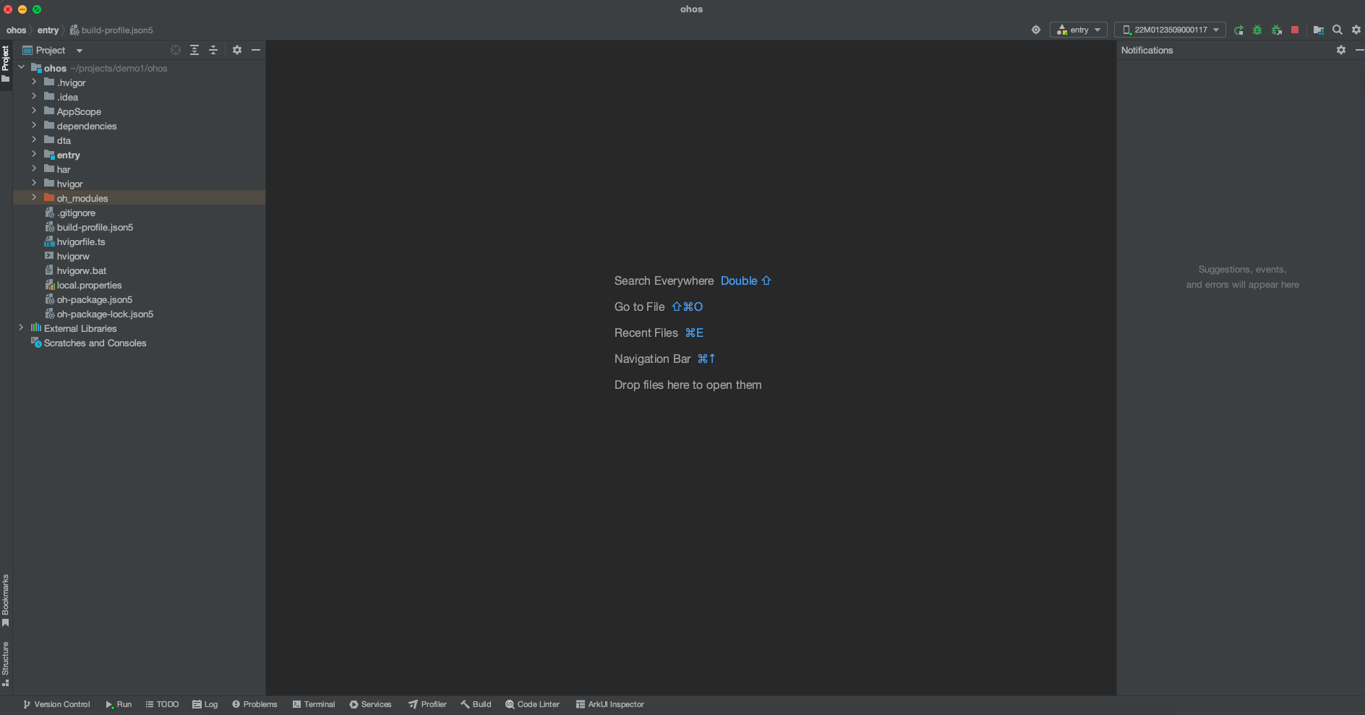Click Collapse All in Project panel
This screenshot has width=1365, height=715.
click(x=213, y=50)
